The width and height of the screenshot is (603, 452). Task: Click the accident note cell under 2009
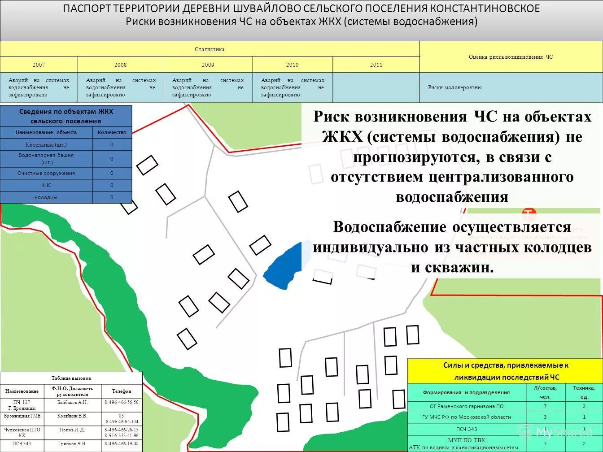(208, 87)
